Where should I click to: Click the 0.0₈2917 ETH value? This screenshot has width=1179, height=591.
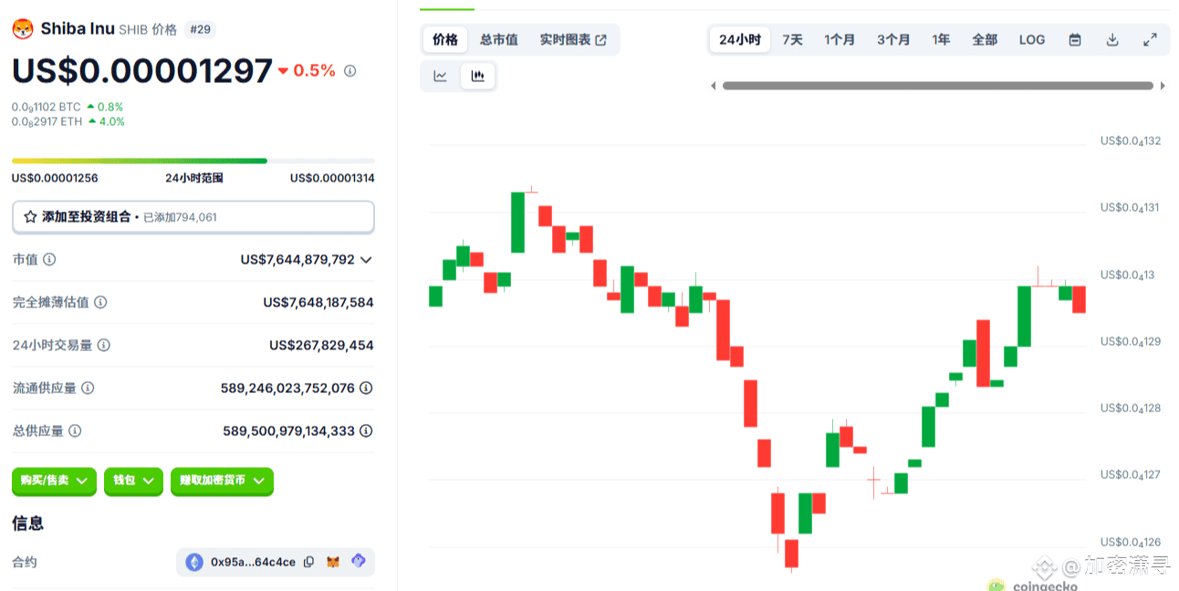coord(47,121)
